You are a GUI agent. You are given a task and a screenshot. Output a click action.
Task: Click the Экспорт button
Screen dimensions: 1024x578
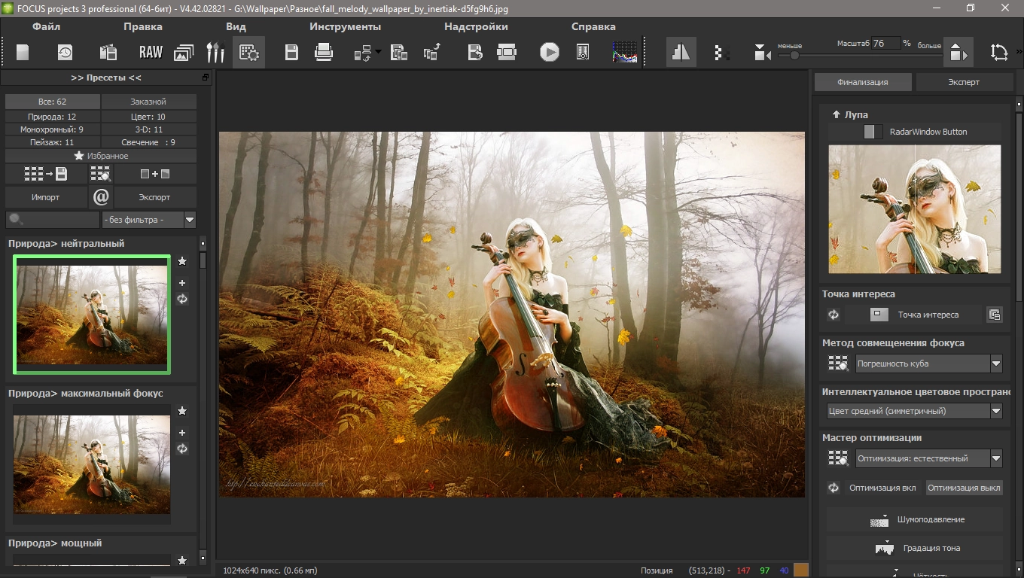coord(155,197)
